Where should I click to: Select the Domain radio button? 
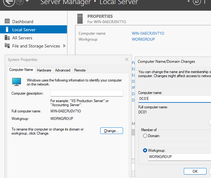click(x=145, y=136)
